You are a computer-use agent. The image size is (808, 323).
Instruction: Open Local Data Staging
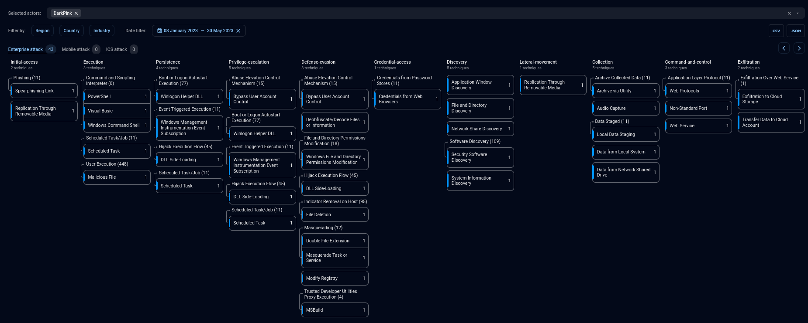[626, 134]
